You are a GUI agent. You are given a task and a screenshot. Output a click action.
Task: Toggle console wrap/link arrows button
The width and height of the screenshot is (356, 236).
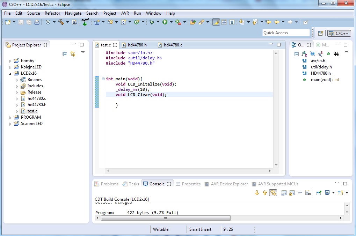(x=273, y=193)
